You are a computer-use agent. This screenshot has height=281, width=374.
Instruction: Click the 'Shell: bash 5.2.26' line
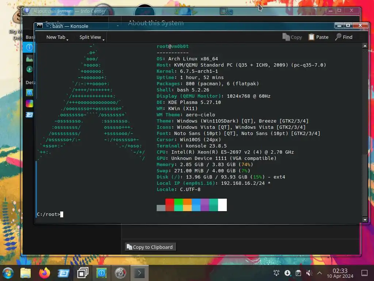pos(183,90)
